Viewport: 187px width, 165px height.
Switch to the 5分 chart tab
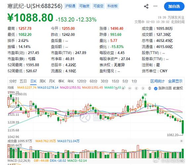pos(125,81)
